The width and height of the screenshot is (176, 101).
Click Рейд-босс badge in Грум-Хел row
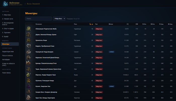tap(99, 98)
